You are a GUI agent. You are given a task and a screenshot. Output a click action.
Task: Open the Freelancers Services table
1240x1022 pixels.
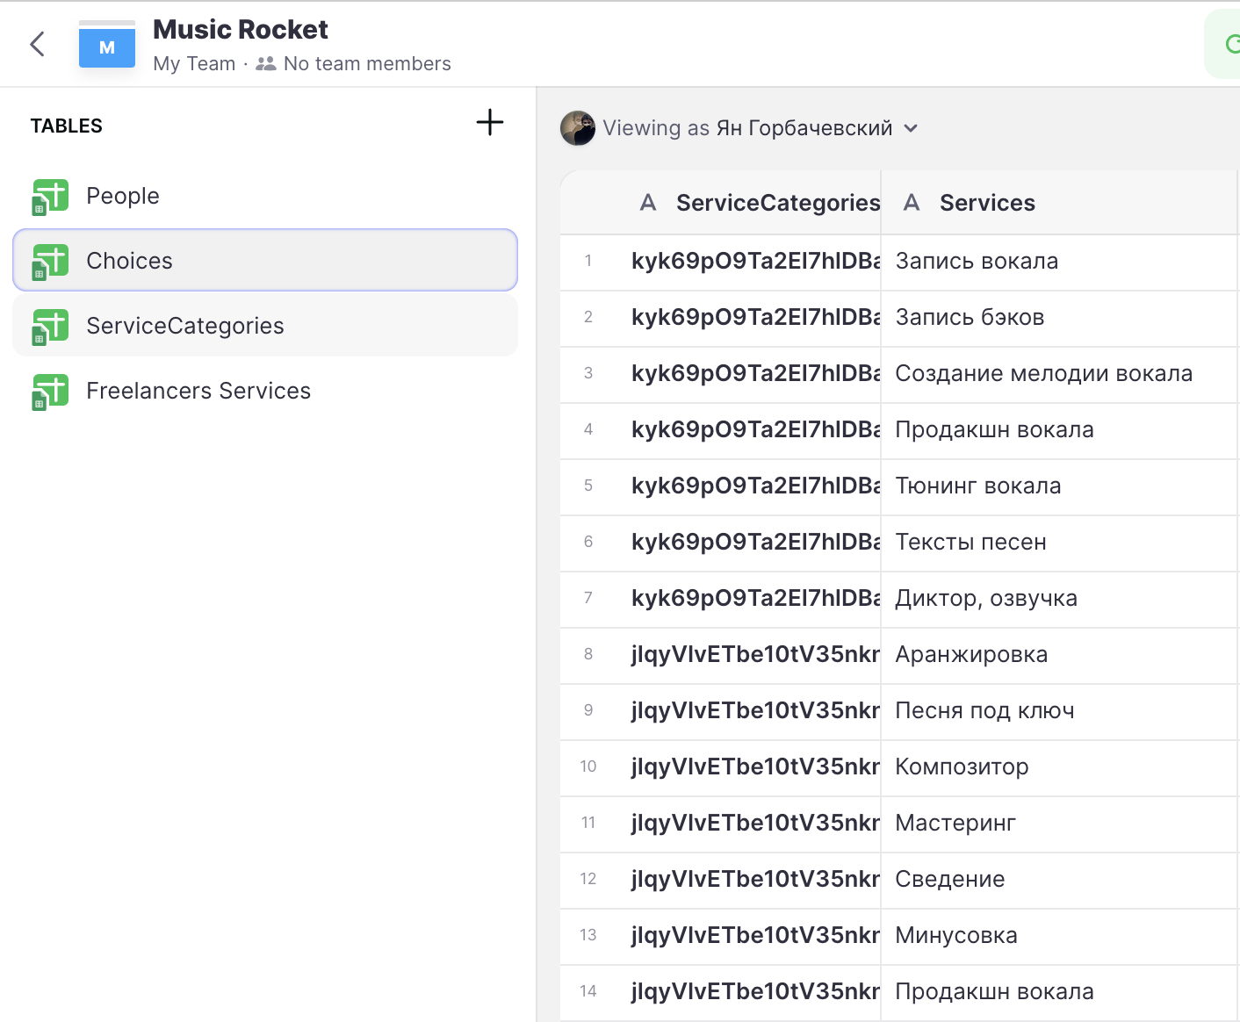(265, 391)
